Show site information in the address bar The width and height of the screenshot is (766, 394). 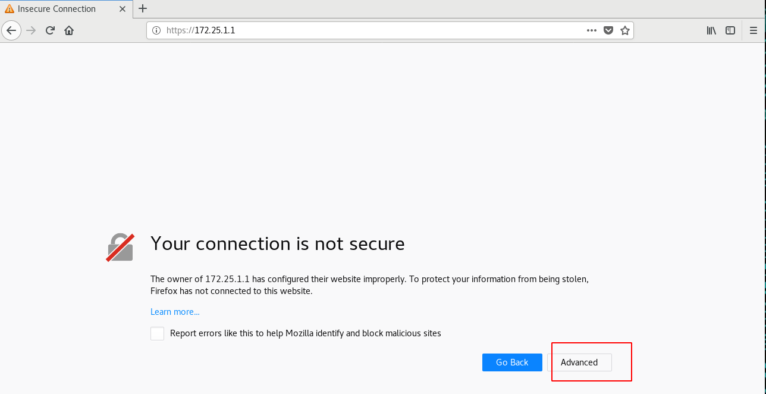(156, 30)
